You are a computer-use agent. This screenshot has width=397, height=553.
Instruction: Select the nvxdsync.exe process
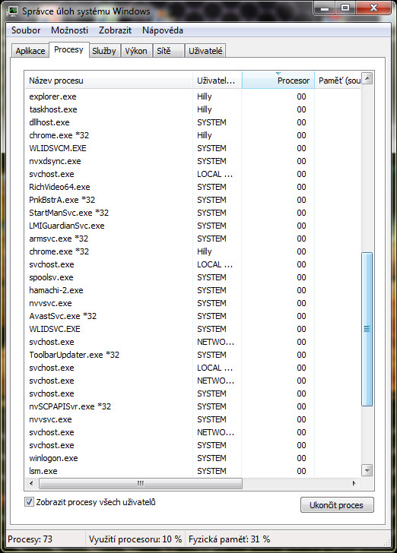point(193,161)
